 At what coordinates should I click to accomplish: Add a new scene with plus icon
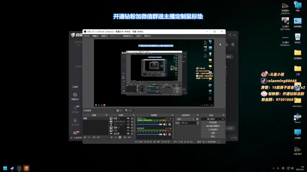(x=85, y=137)
